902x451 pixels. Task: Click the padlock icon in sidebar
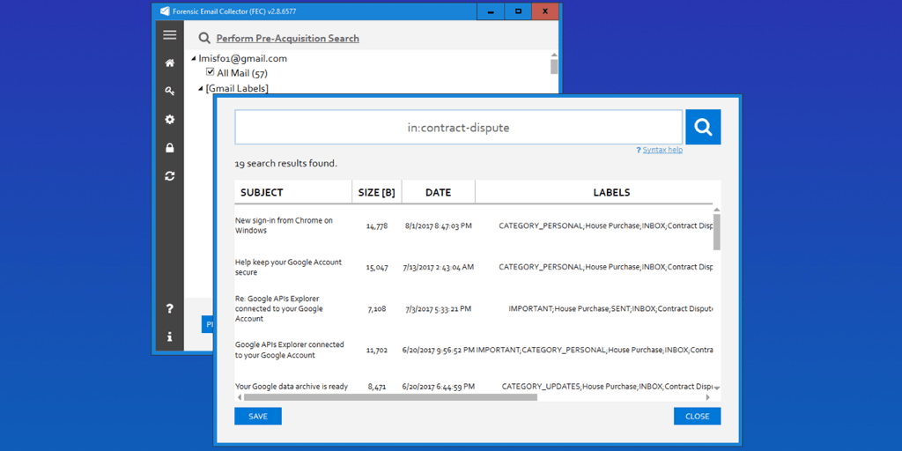coord(170,148)
